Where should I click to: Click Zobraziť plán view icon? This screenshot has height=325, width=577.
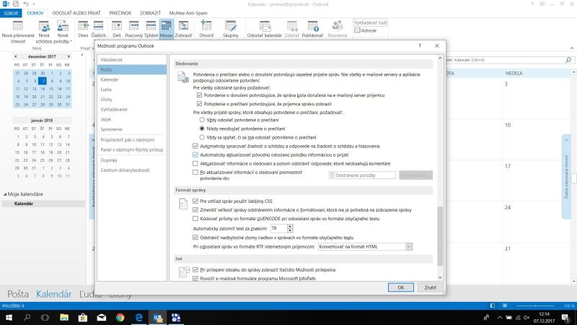[183, 30]
